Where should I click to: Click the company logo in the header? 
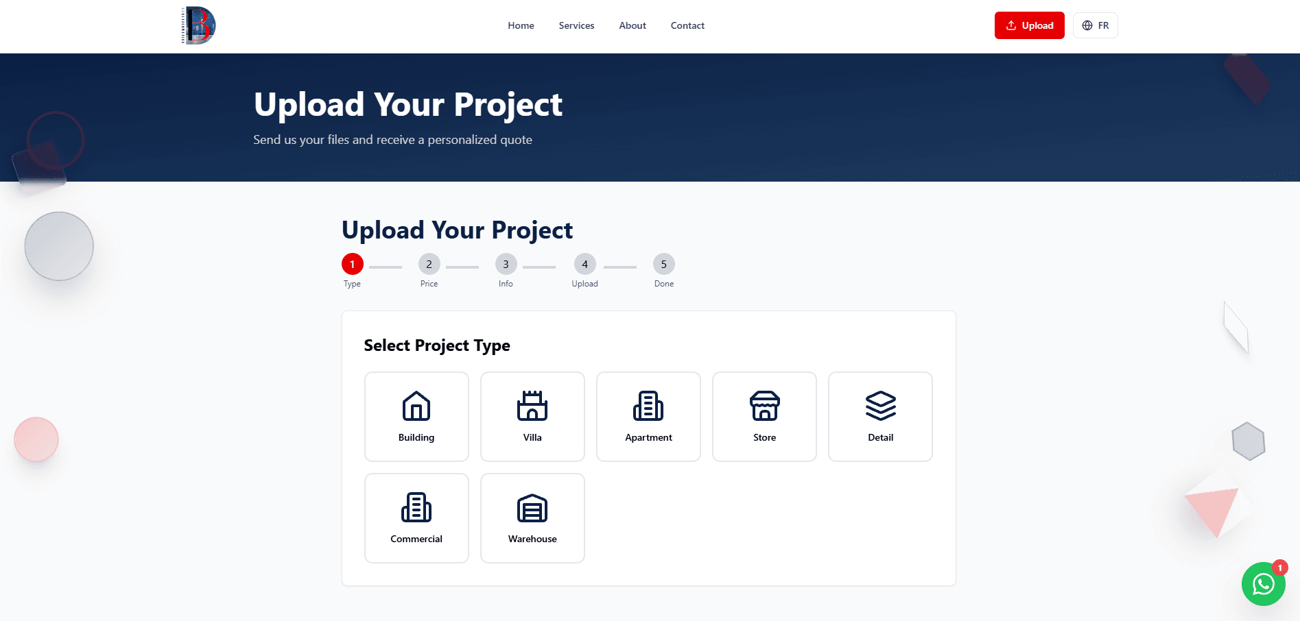[x=198, y=25]
